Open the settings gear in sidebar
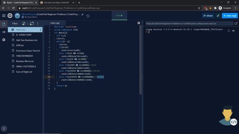 [4, 40]
